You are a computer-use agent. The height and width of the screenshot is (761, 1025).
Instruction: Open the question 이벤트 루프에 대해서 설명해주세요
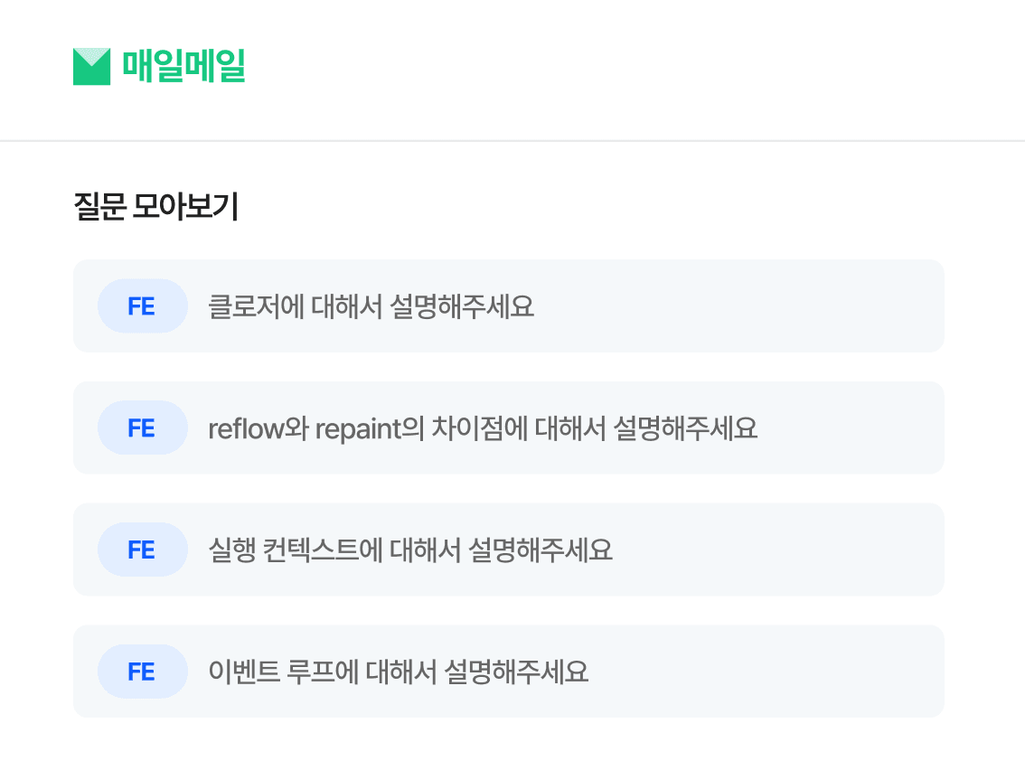pyautogui.click(x=398, y=672)
